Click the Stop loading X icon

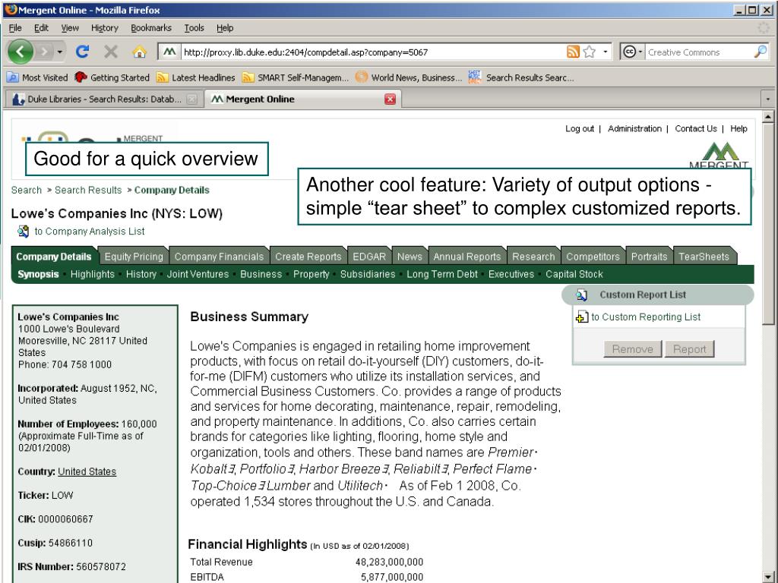pyautogui.click(x=111, y=52)
